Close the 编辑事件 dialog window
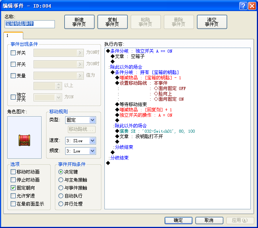This screenshot has height=228, width=258. [252, 6]
